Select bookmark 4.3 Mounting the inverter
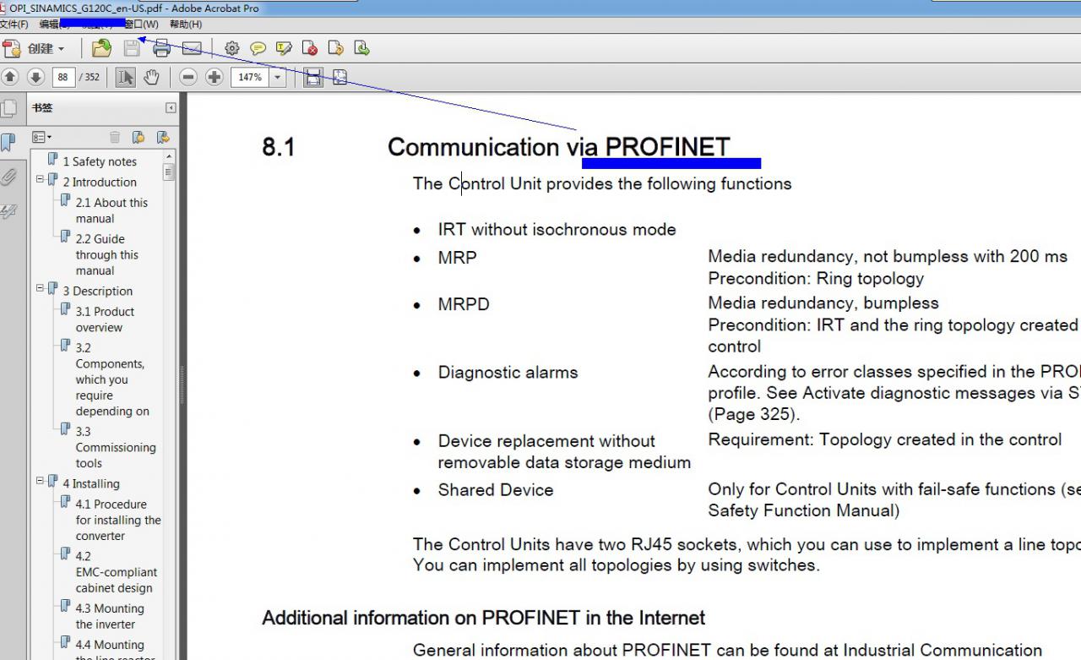The width and height of the screenshot is (1081, 660). [110, 616]
